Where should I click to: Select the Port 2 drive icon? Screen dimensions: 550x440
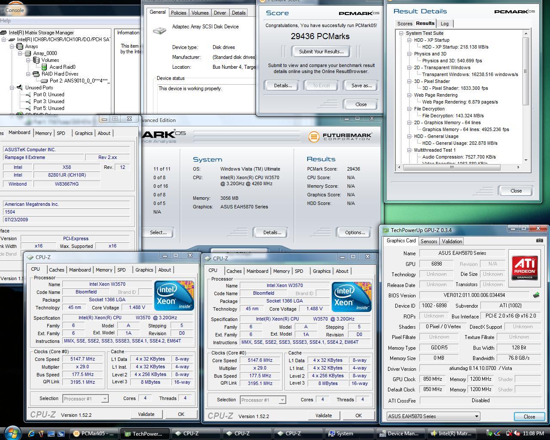pos(44,81)
